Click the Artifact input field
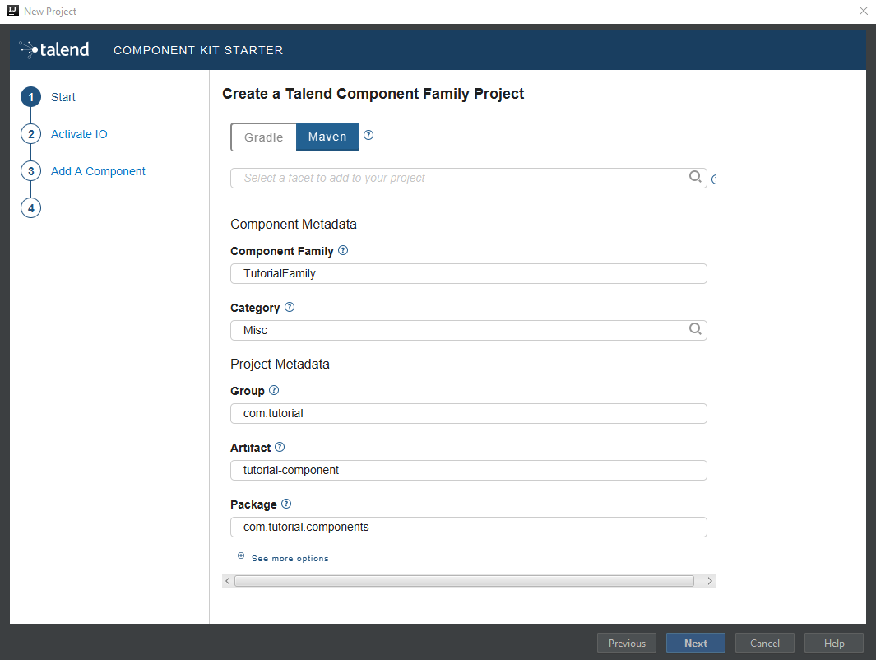Screen dimensions: 876x660 click(468, 470)
